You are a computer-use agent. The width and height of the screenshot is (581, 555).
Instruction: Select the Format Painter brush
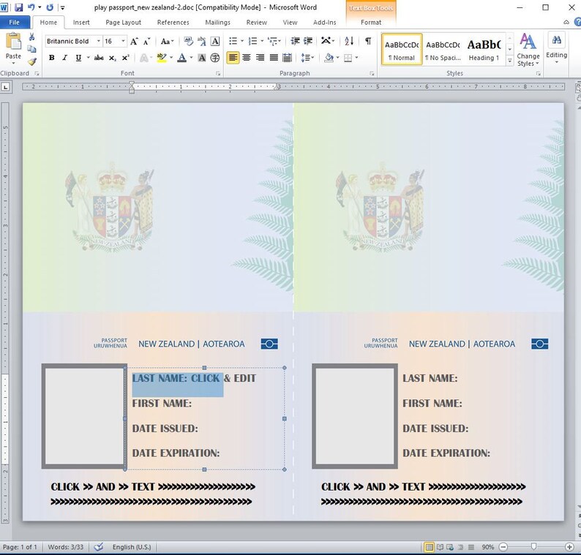click(32, 61)
